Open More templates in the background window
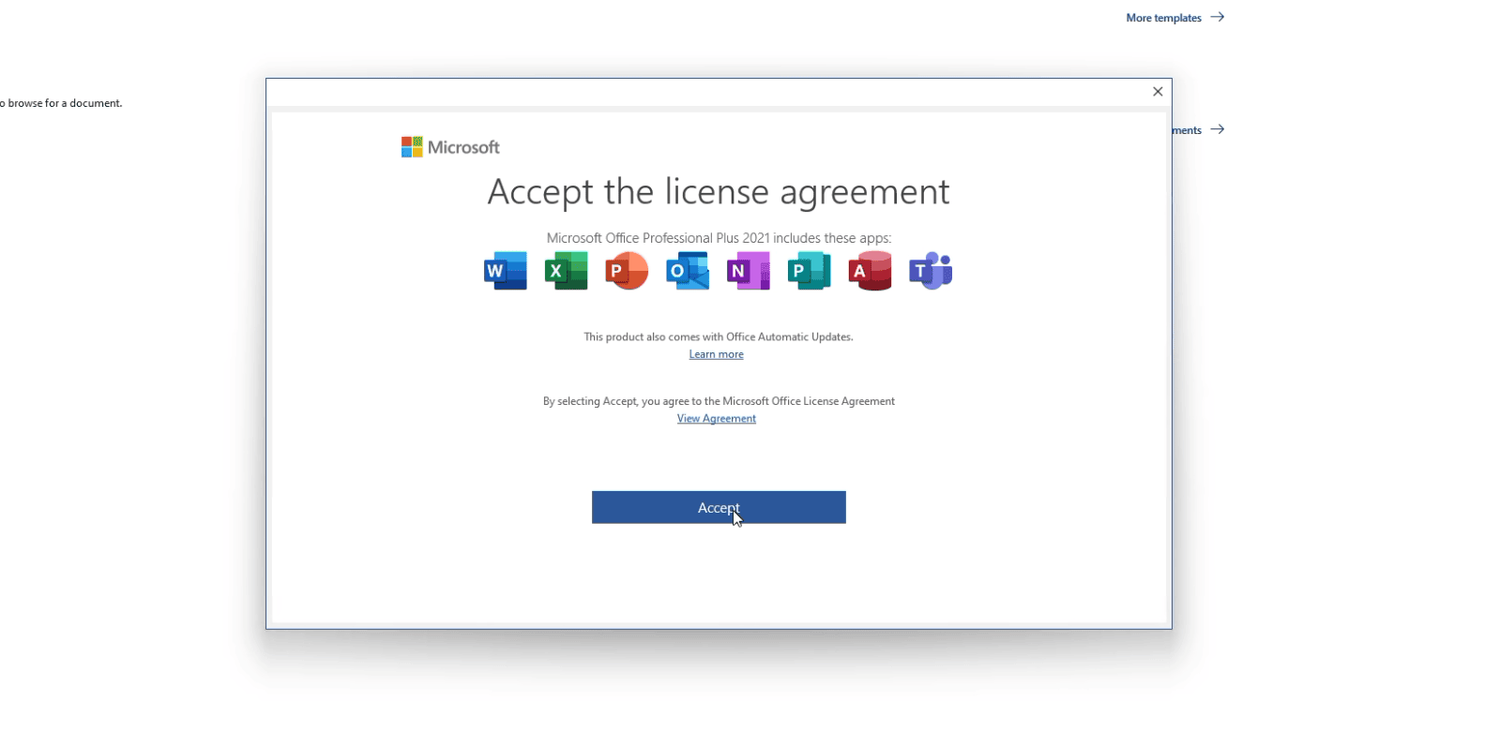The height and width of the screenshot is (746, 1500). 1175,18
